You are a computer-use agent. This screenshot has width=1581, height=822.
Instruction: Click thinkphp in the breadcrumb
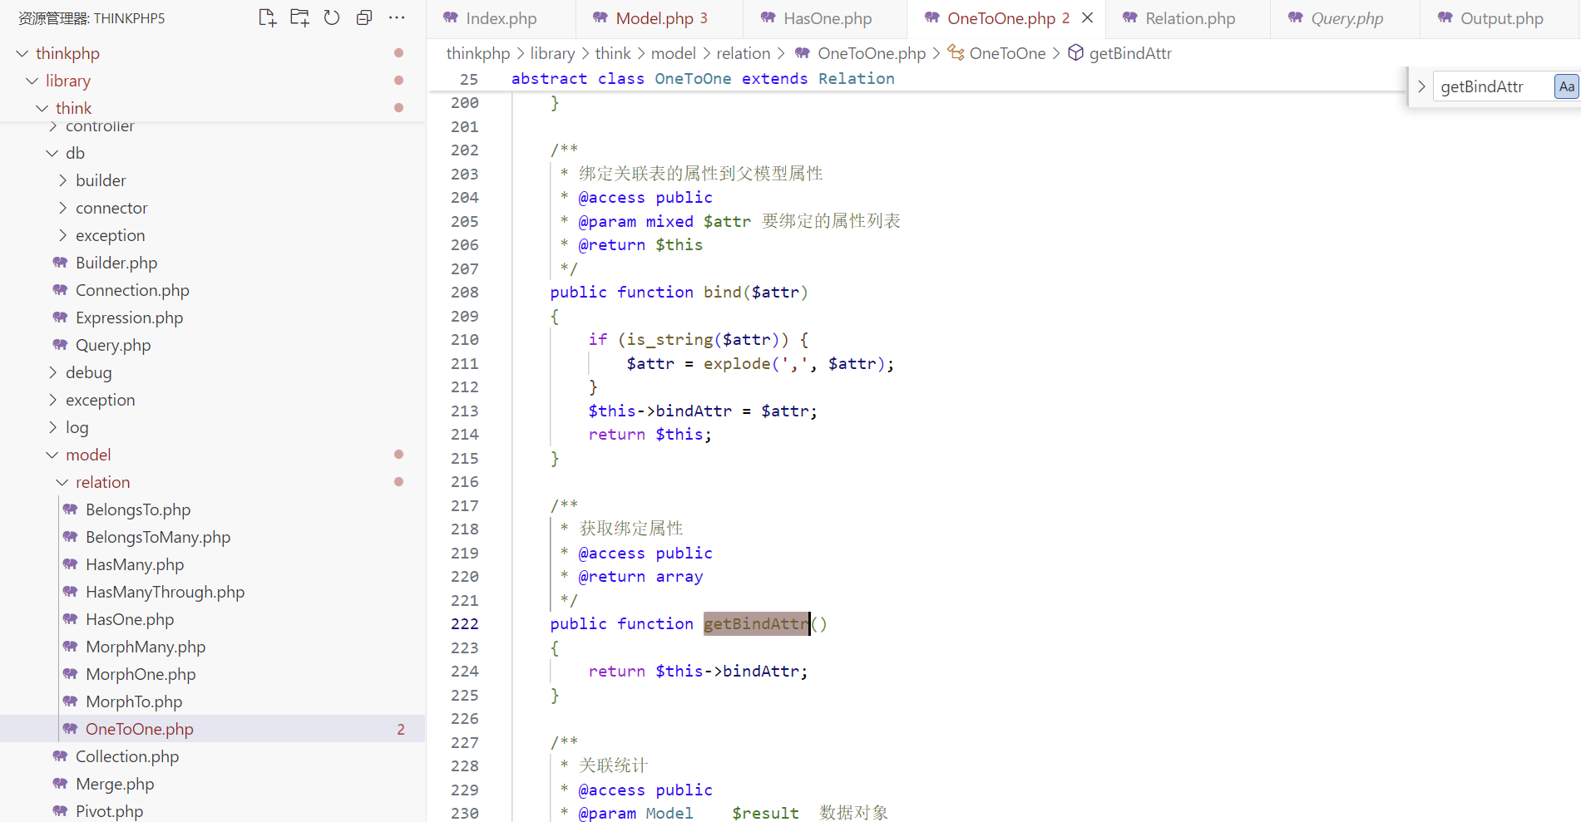pyautogui.click(x=478, y=53)
